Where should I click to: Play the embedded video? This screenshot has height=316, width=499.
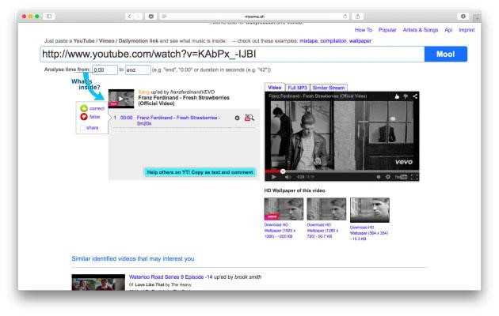pyautogui.click(x=273, y=177)
